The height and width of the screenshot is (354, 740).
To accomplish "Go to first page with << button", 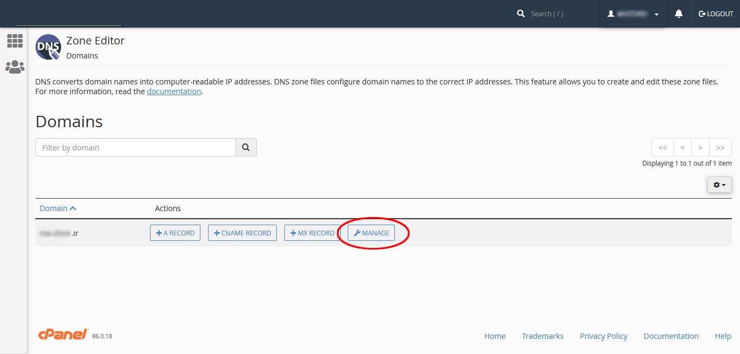I will [x=663, y=147].
